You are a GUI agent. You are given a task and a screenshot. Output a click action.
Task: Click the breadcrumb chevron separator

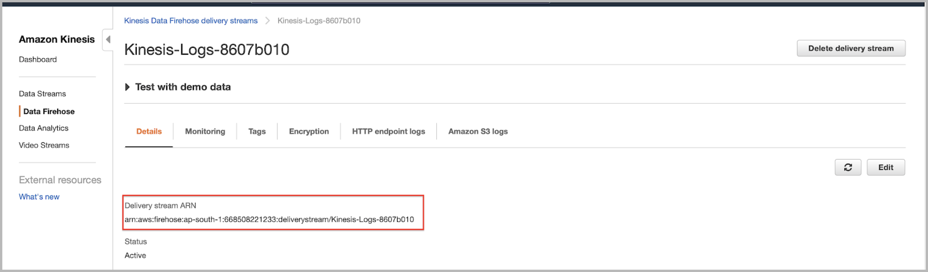point(267,21)
